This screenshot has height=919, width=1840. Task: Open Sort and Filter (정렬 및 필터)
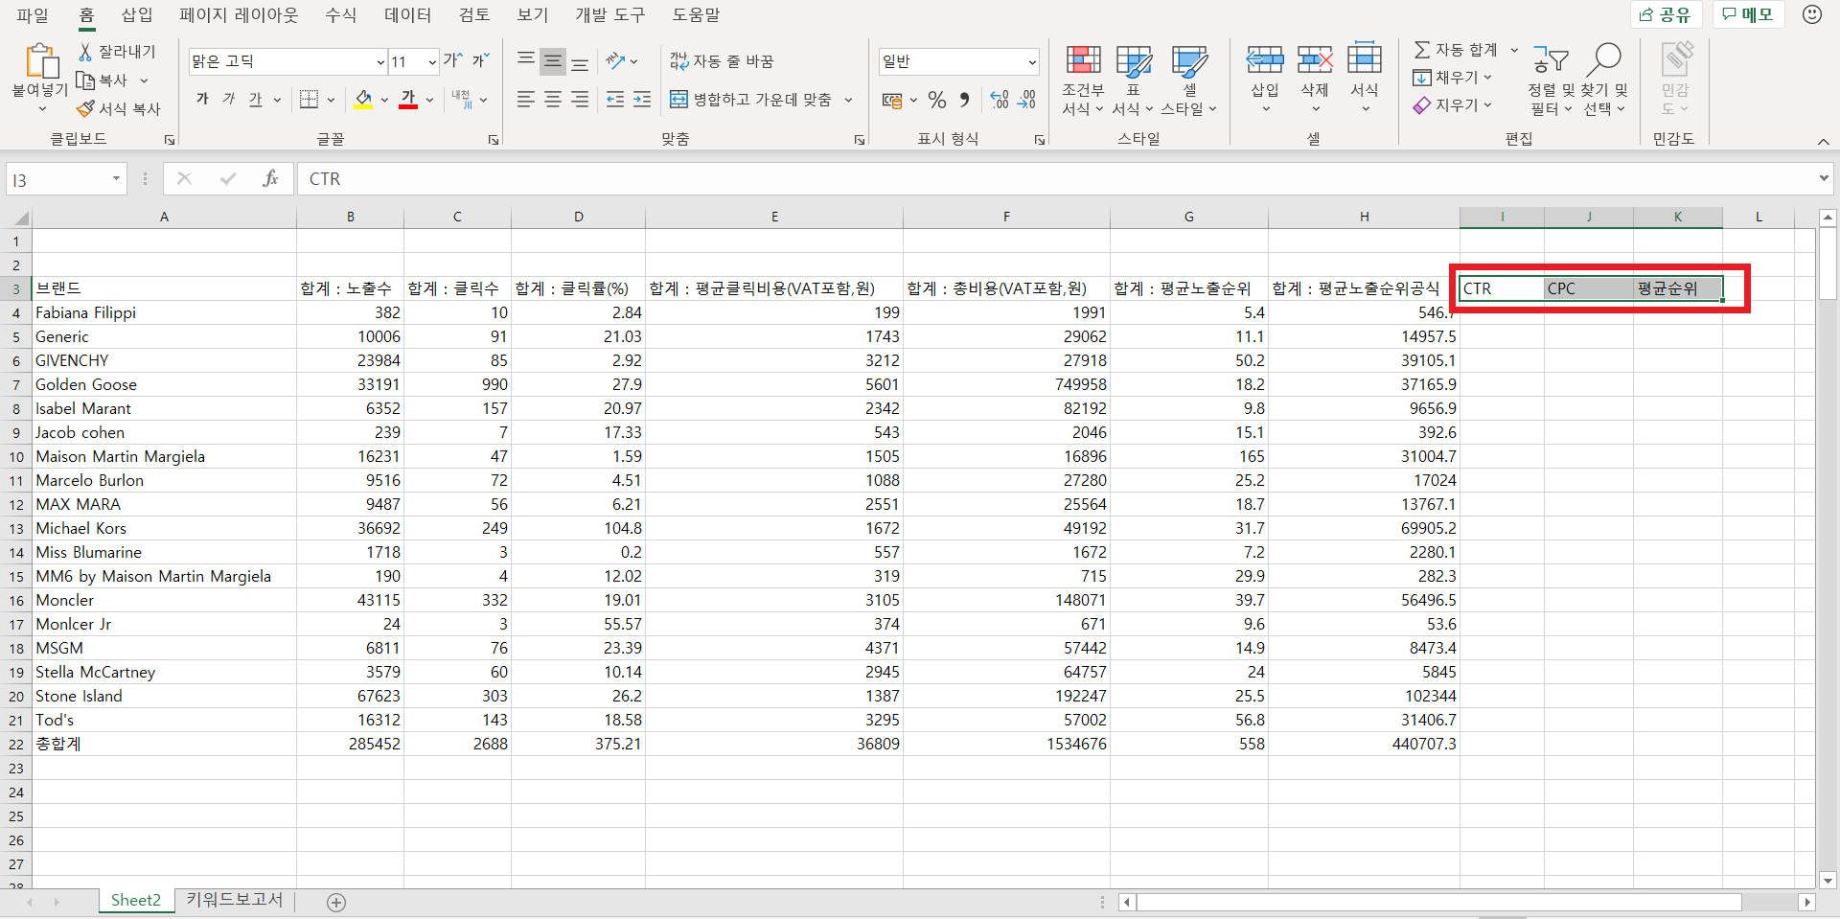click(x=1551, y=81)
